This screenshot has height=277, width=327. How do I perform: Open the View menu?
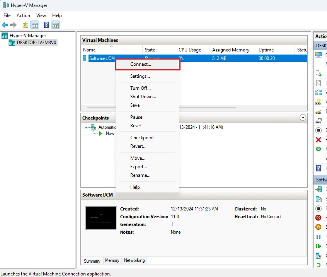pyautogui.click(x=41, y=15)
